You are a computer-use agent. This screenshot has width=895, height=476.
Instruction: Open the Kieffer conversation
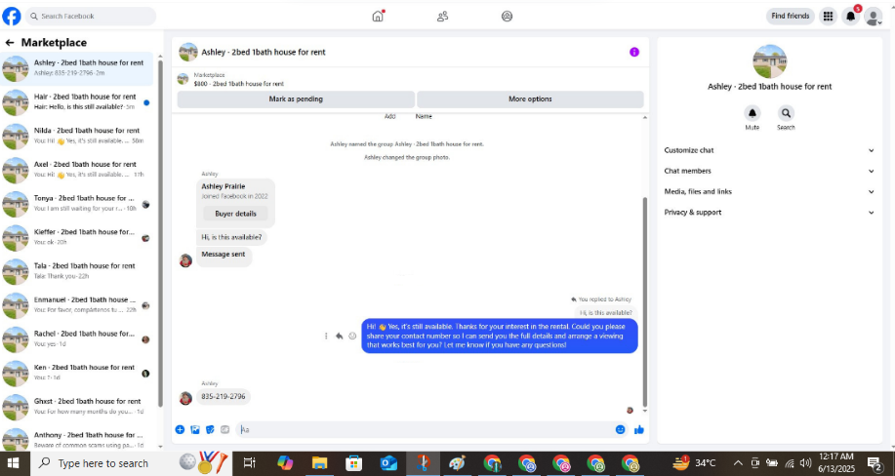pyautogui.click(x=77, y=237)
